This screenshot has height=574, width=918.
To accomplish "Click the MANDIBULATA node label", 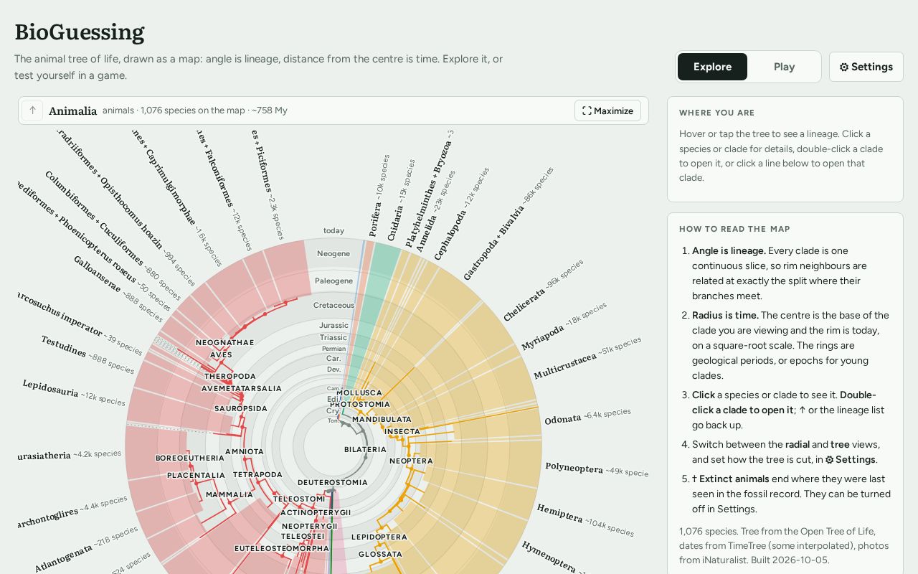I will click(382, 420).
